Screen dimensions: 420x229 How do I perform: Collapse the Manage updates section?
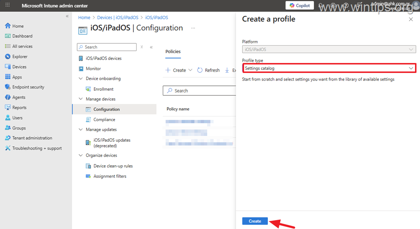pos(80,130)
